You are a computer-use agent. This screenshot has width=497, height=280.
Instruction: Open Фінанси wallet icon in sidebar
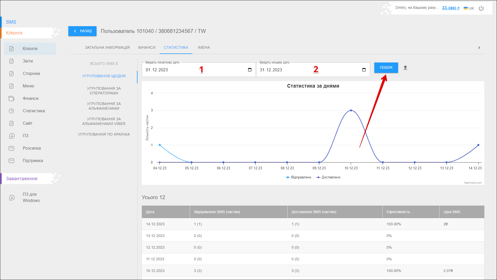pos(11,99)
